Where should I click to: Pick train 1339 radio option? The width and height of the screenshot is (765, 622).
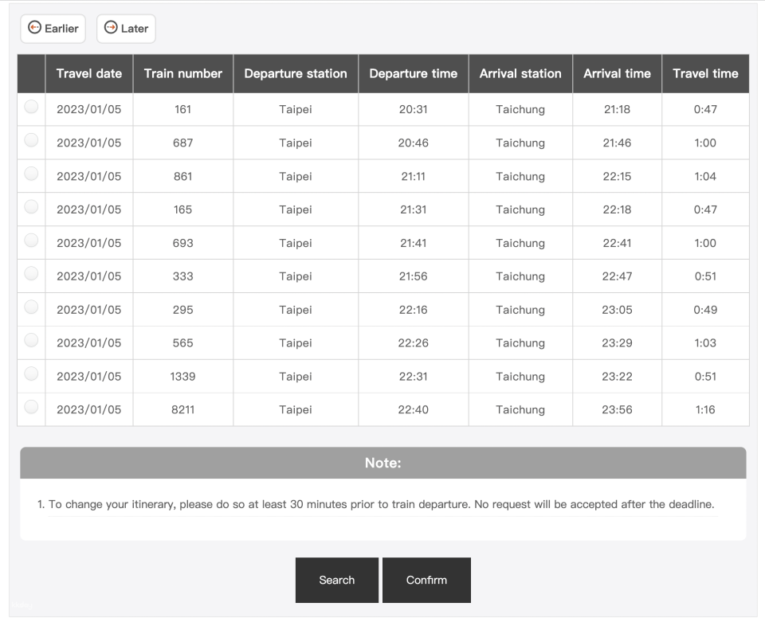tap(31, 374)
